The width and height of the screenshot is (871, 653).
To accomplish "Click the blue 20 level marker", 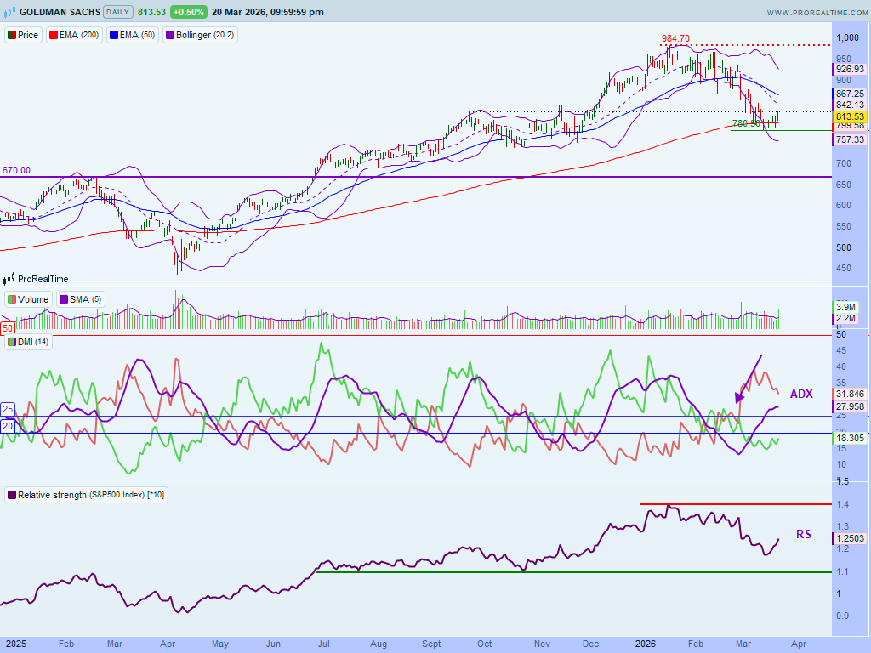I will (x=7, y=426).
